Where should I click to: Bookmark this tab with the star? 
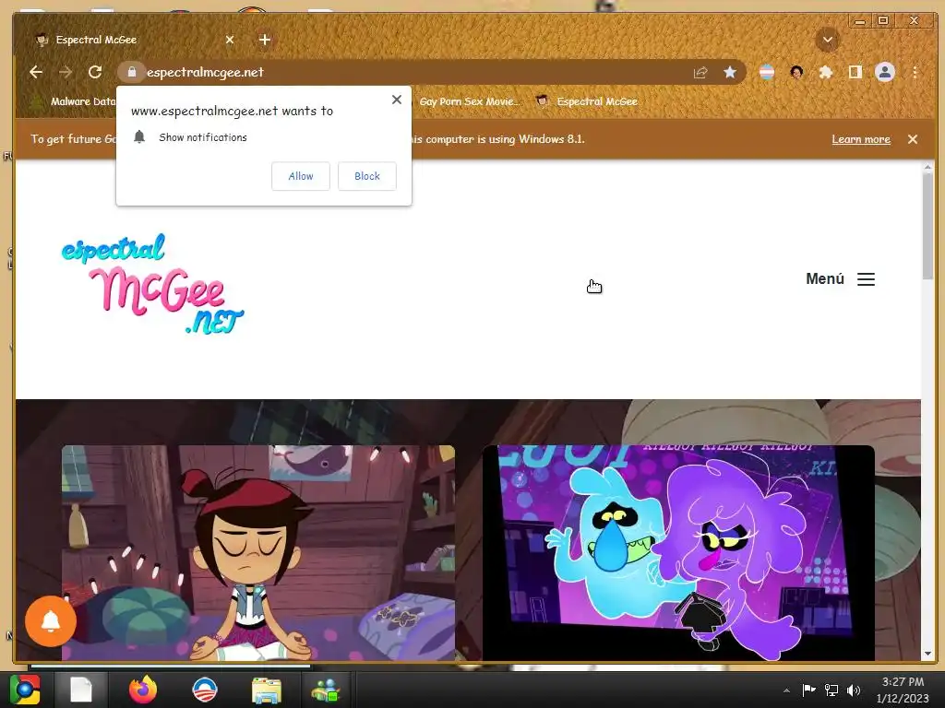[730, 72]
